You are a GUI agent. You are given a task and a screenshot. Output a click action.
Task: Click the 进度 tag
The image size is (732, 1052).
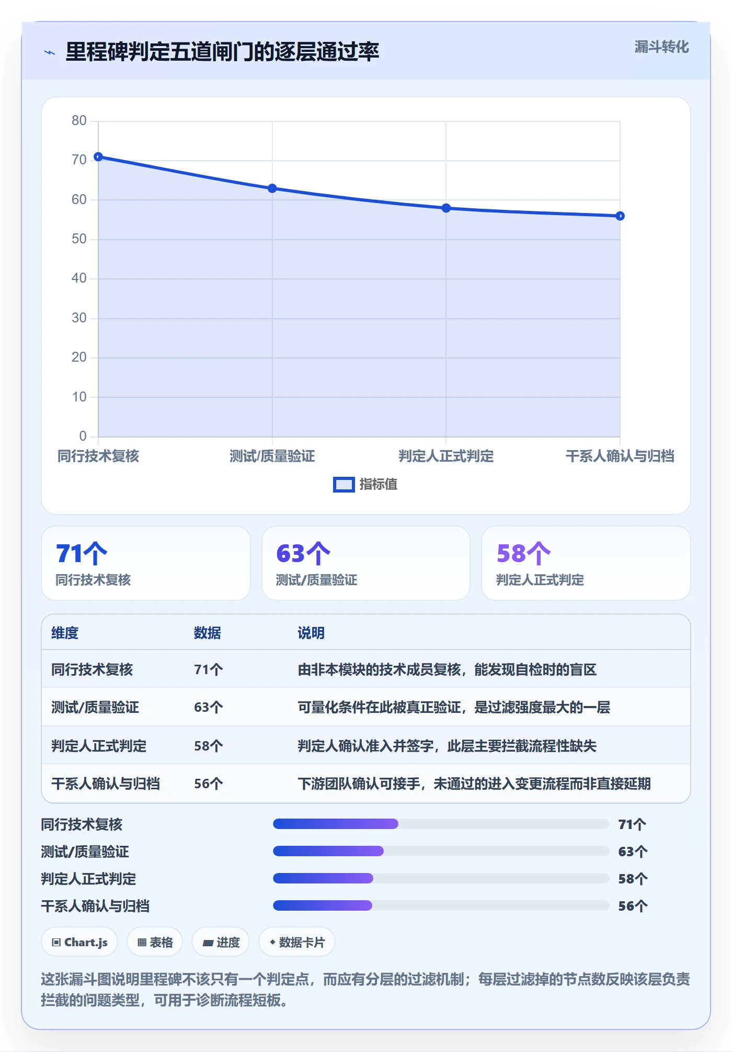(x=221, y=942)
